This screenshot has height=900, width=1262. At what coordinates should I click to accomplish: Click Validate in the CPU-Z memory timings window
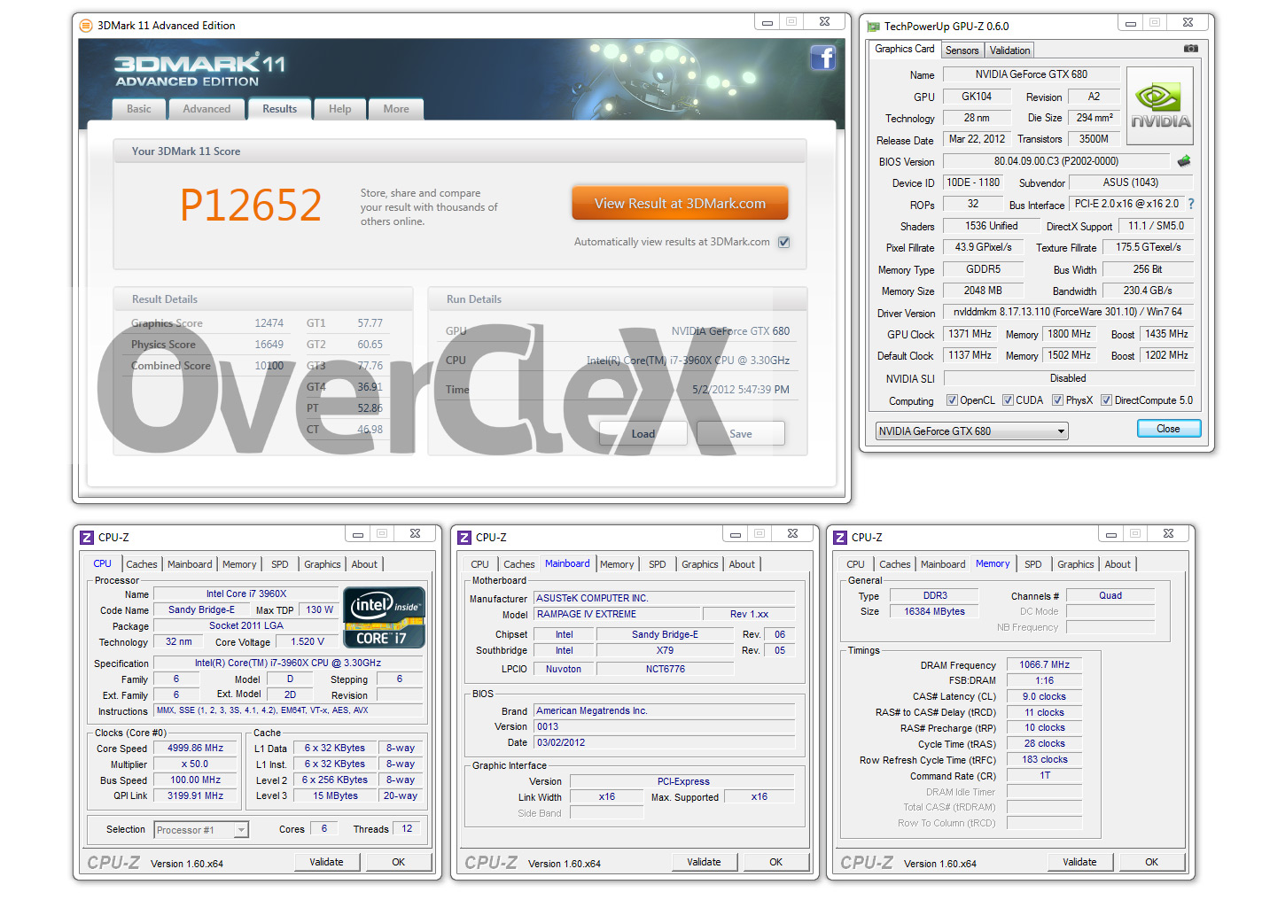point(1079,862)
